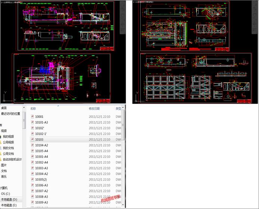This screenshot has width=259, height=209.
Task: Open the OS (C:) drive
Action: pos(6,194)
